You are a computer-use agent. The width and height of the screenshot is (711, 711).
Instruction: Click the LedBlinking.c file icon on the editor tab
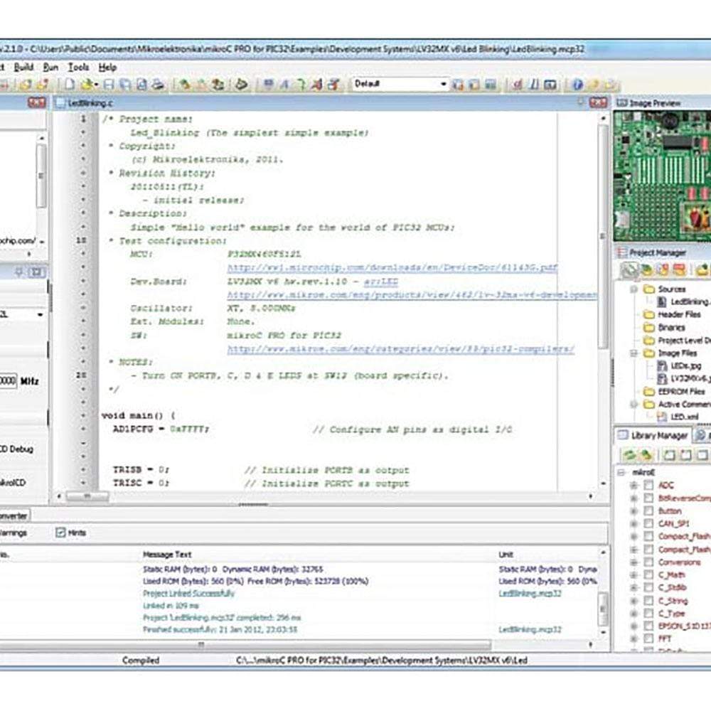coord(61,103)
